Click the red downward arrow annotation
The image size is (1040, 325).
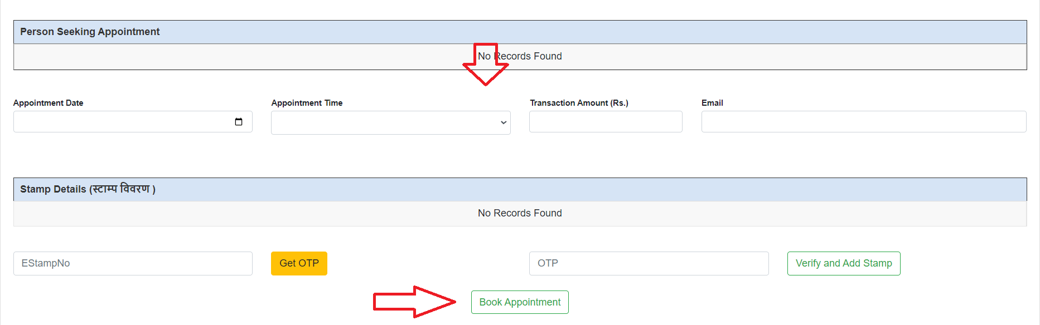click(485, 70)
